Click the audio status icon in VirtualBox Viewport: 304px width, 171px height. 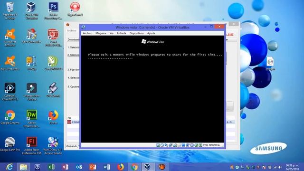(166, 145)
